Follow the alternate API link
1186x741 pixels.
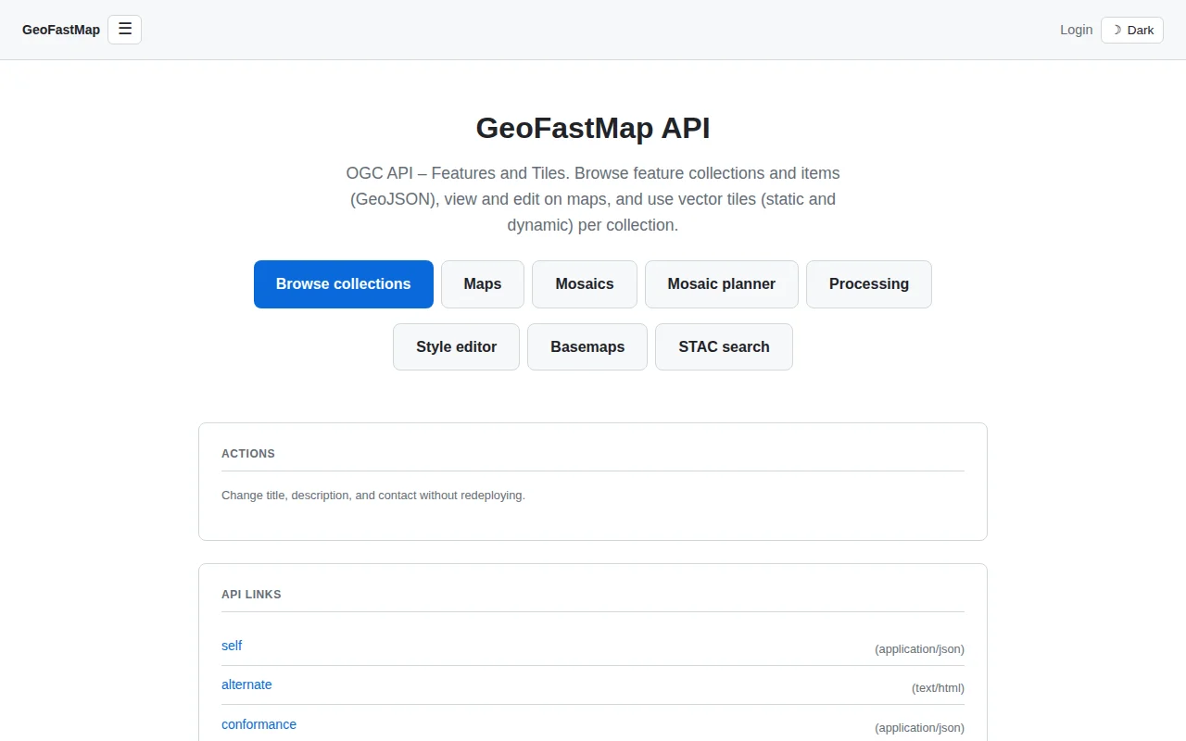[x=246, y=684]
